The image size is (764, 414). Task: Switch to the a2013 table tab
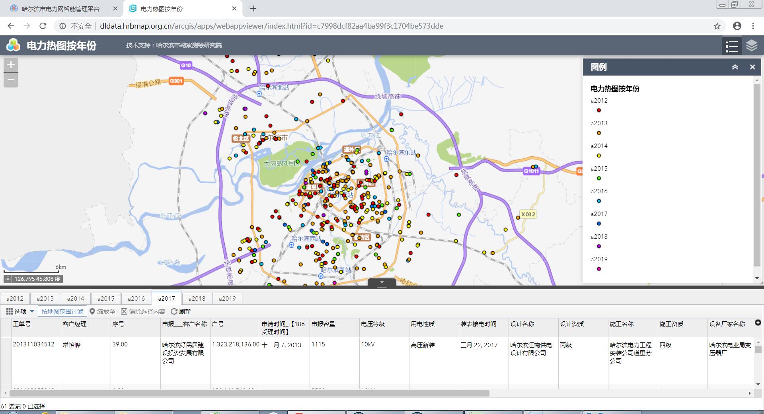[45, 299]
